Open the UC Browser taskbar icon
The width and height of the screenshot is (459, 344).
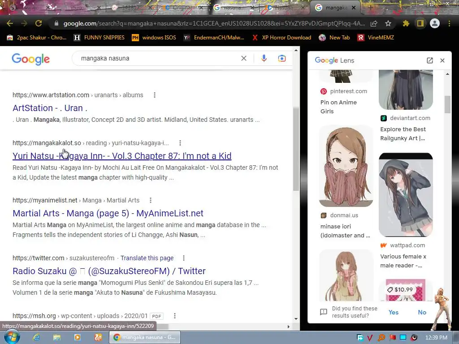(x=98, y=337)
